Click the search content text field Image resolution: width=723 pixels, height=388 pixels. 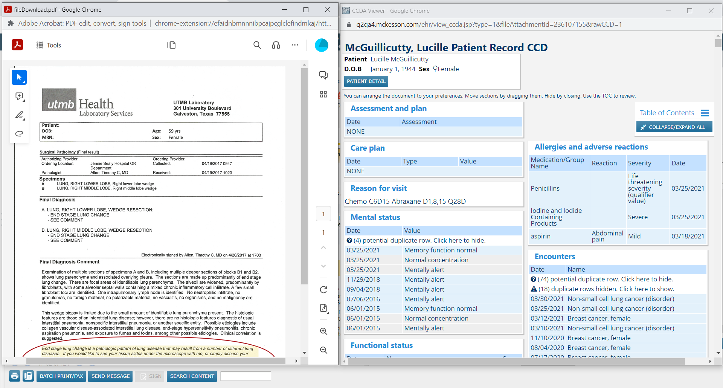click(x=246, y=376)
